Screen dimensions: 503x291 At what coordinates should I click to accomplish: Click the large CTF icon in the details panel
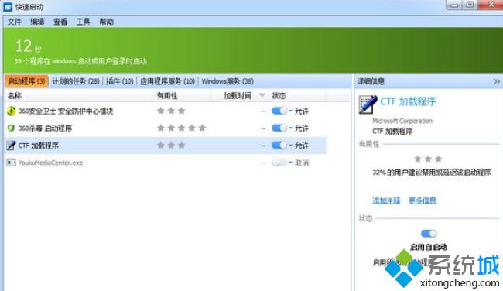tap(368, 104)
